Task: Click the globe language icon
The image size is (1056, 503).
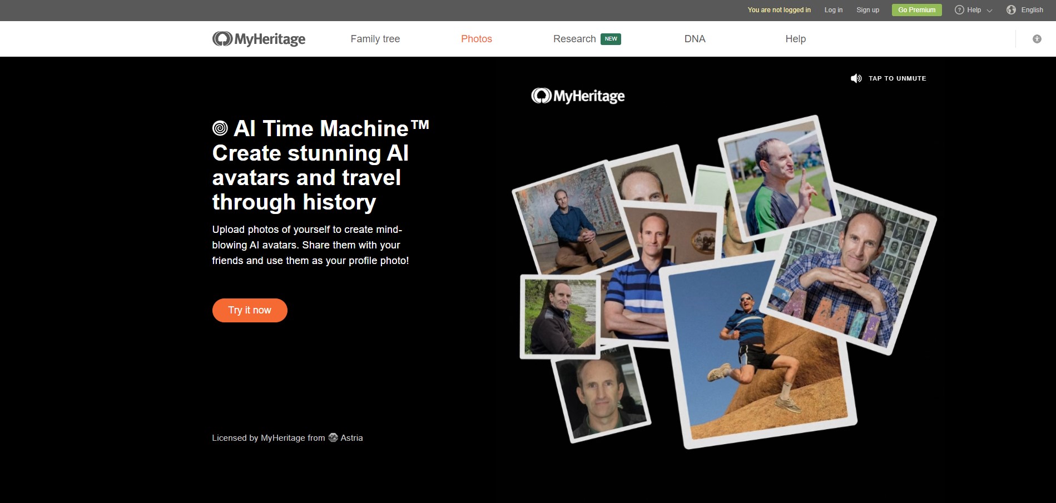Action: (x=1011, y=10)
